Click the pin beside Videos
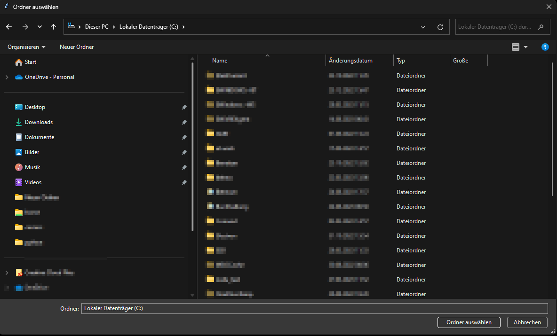Screen dimensions: 557x336 [x=184, y=183]
